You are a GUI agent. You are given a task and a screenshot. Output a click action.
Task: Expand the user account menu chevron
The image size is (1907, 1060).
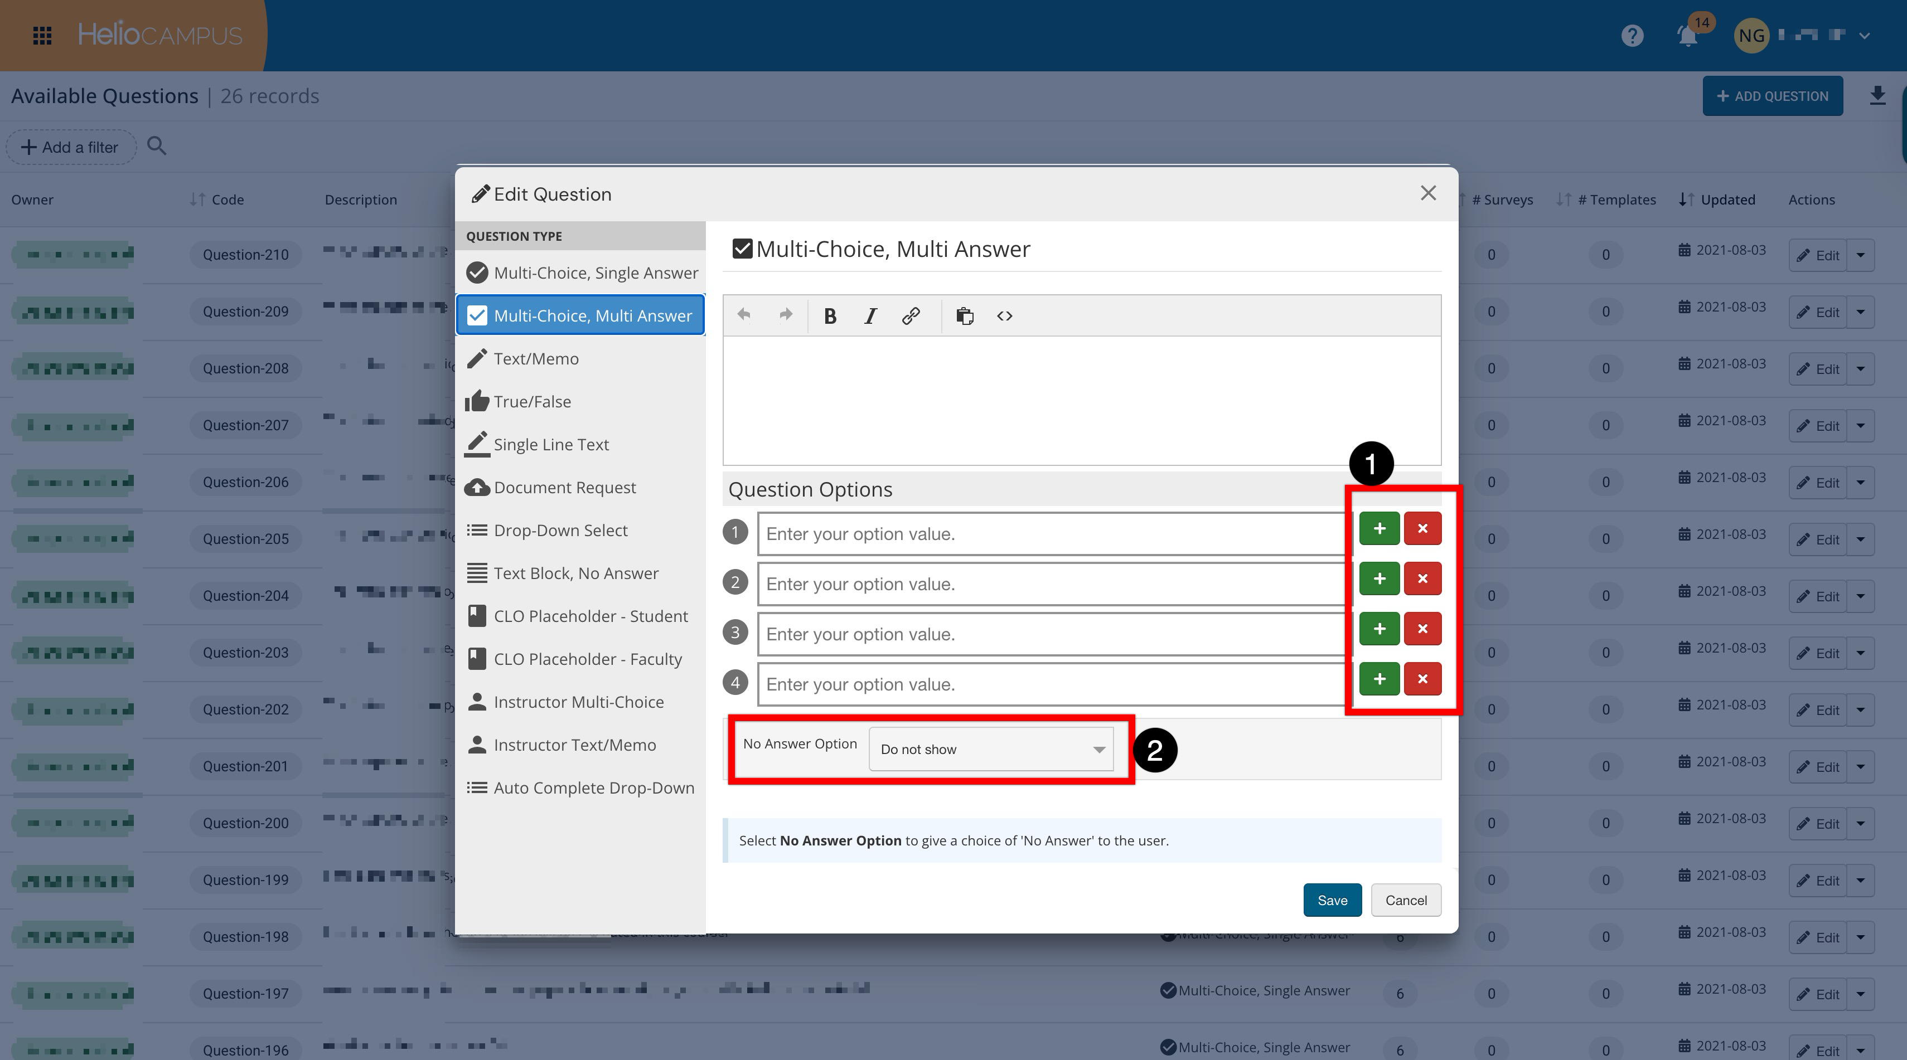pyautogui.click(x=1864, y=36)
